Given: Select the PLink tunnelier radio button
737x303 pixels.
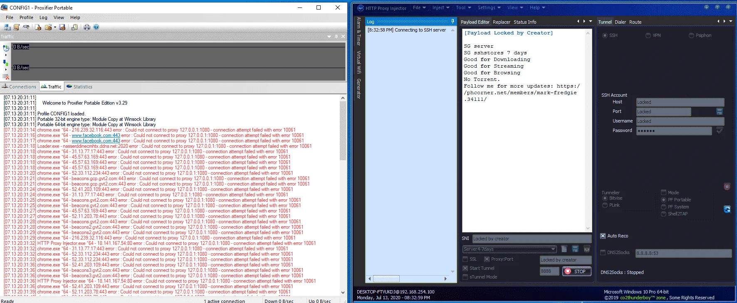Looking at the screenshot, I should pyautogui.click(x=605, y=205).
